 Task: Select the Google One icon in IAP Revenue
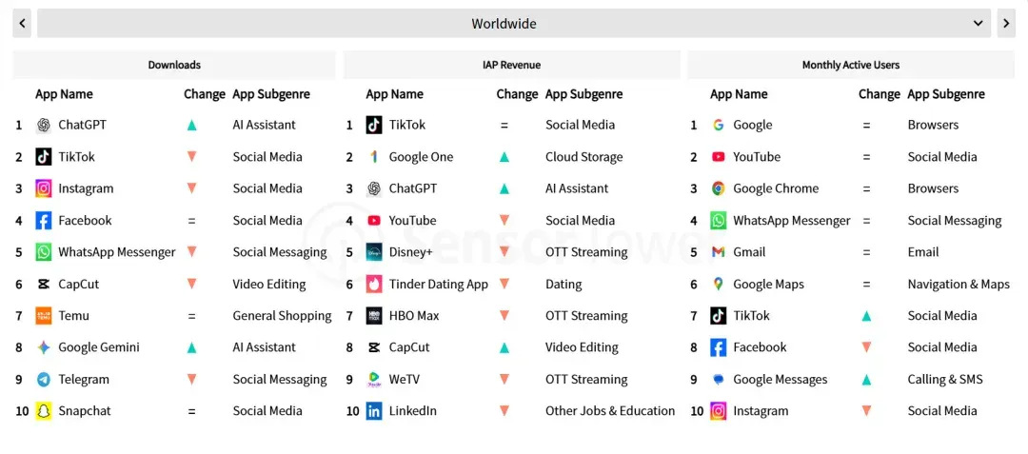[374, 157]
